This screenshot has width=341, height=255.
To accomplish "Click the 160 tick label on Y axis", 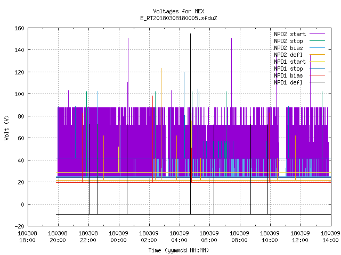I will click(x=19, y=28).
